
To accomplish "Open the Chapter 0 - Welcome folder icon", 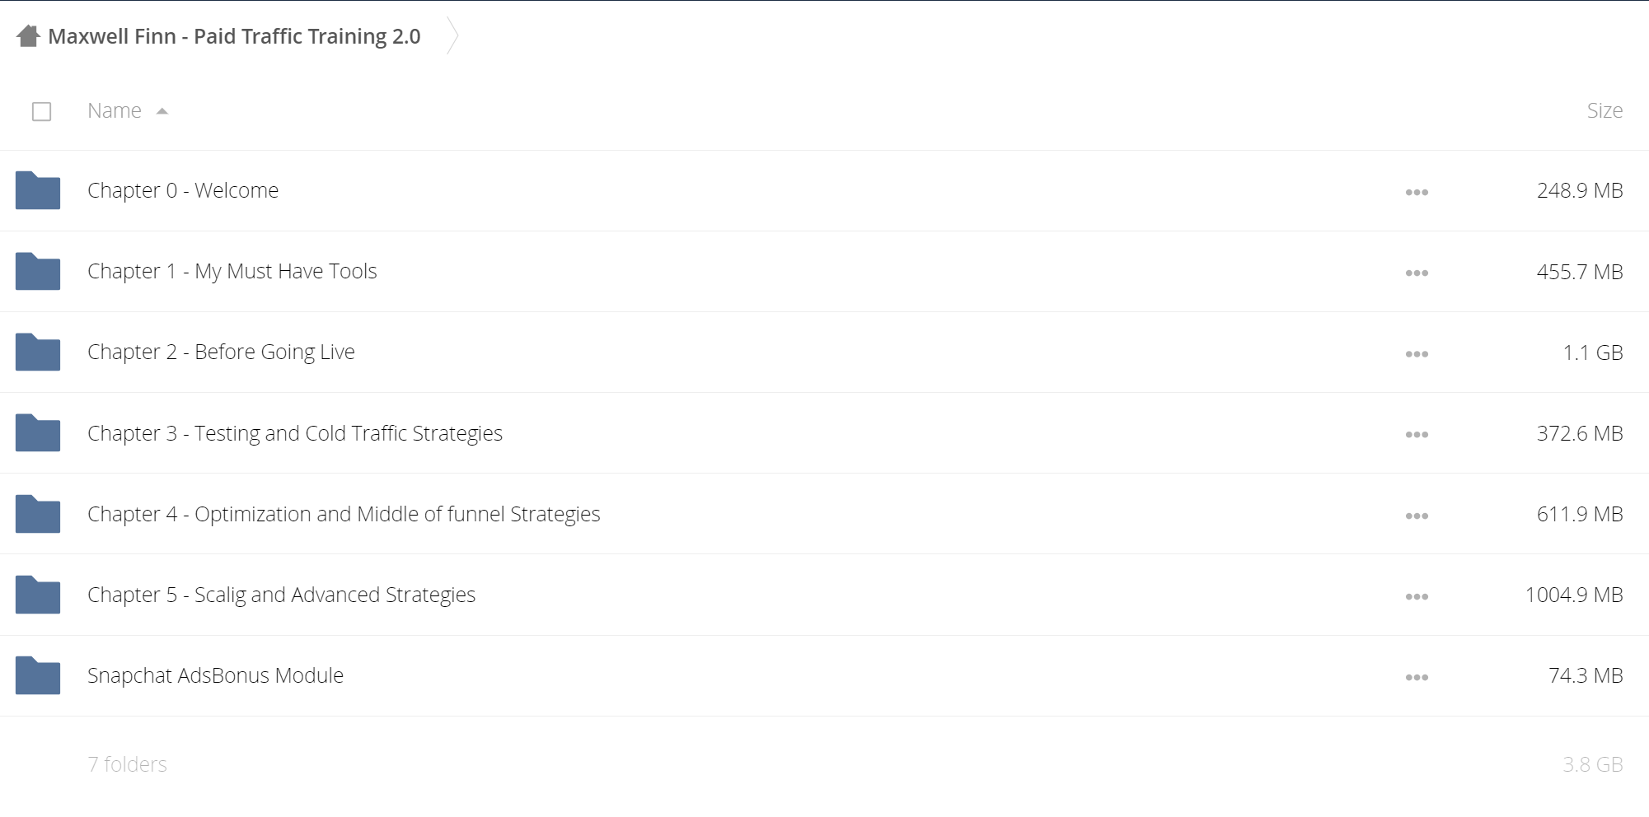I will coord(38,190).
